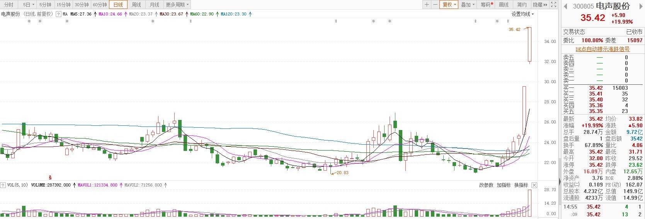Switch to 30分钟 chart
This screenshot has width=645, height=219.
coord(82,5)
